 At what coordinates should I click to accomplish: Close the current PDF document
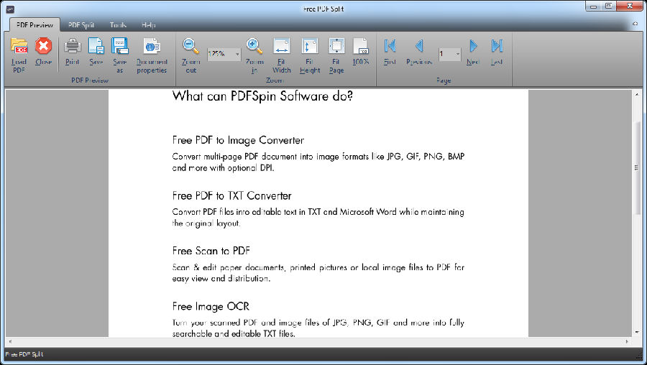click(x=44, y=47)
